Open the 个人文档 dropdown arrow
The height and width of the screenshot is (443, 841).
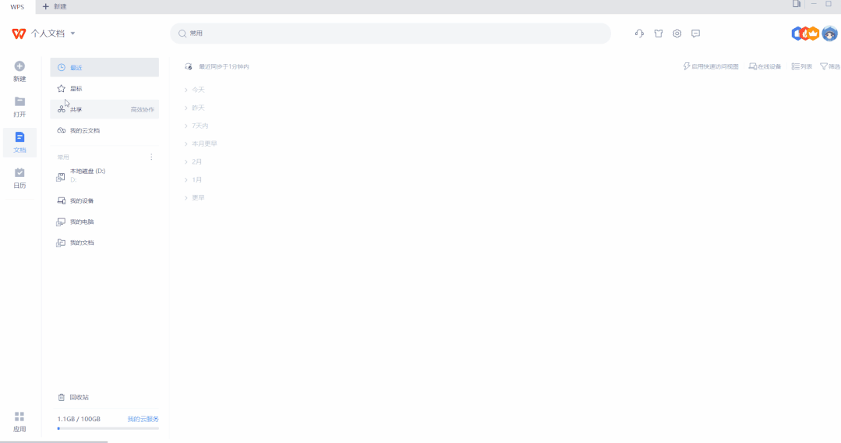[73, 34]
